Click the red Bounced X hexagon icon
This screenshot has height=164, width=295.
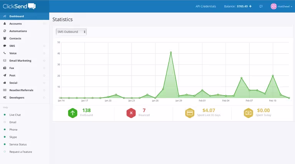[x=131, y=113]
